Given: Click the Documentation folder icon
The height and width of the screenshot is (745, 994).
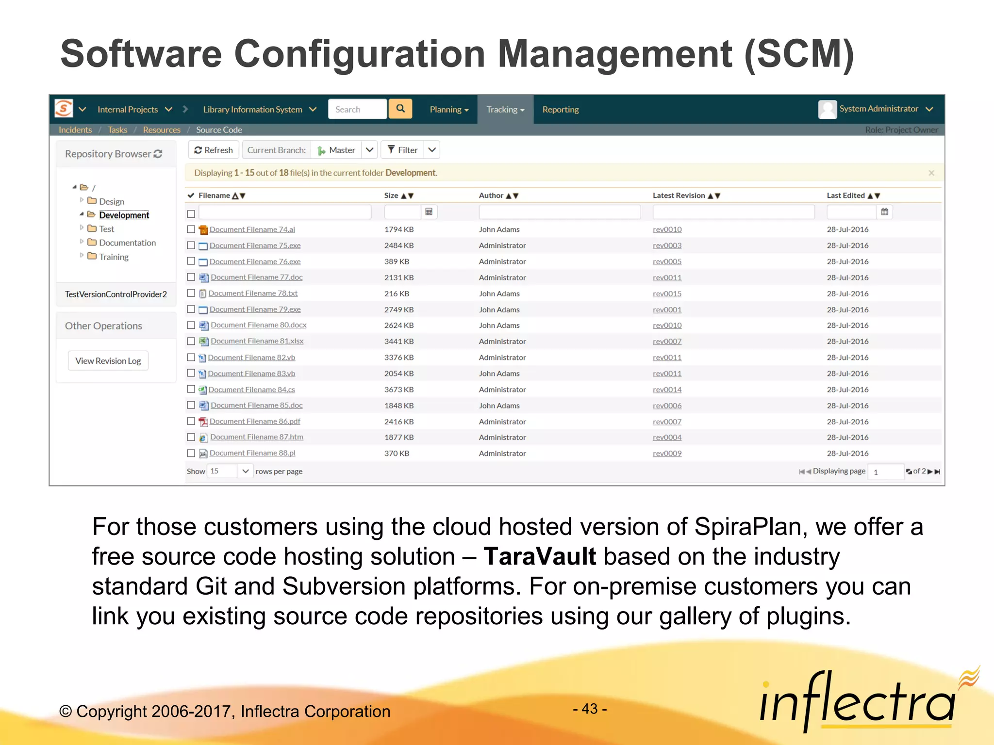Looking at the screenshot, I should pos(92,242).
